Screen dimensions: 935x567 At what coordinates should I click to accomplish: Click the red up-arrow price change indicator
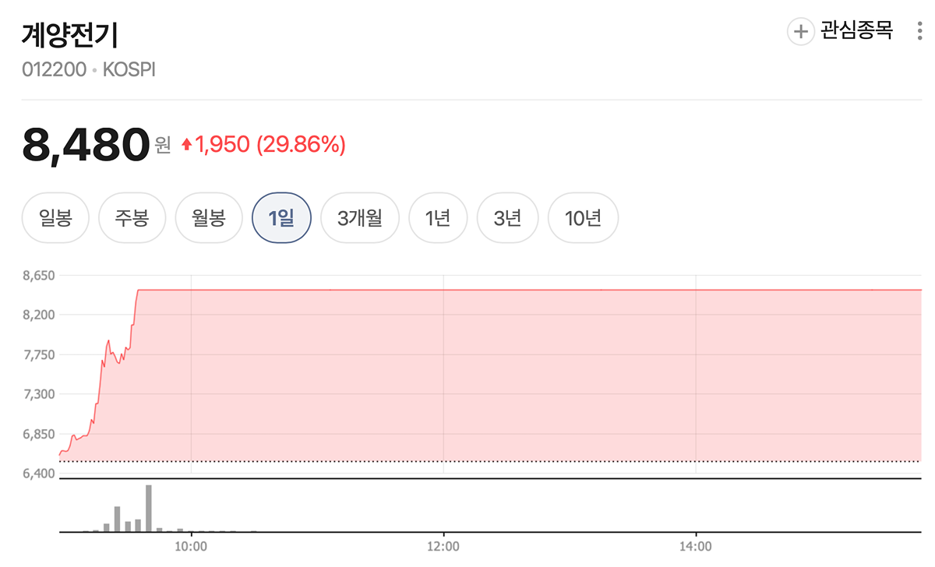[186, 144]
